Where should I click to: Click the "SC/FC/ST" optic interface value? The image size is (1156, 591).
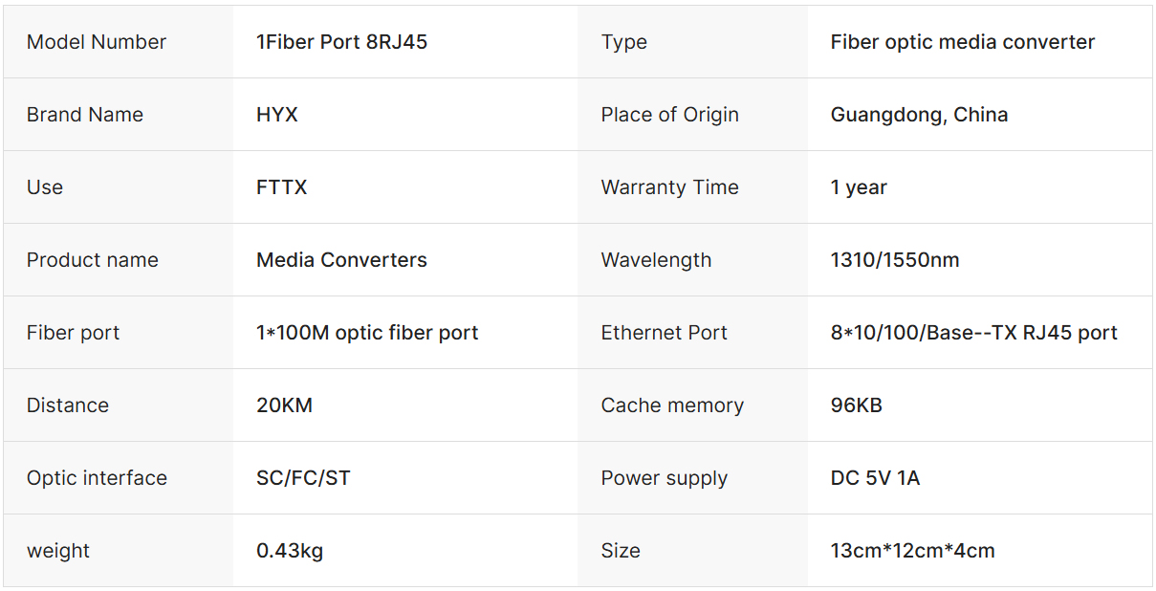303,478
